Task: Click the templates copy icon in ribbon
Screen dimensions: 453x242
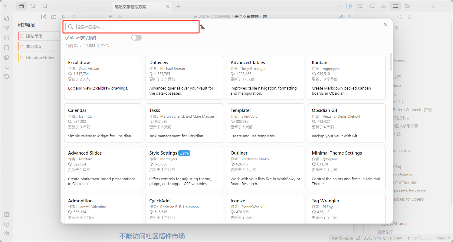Action: (x=7, y=57)
